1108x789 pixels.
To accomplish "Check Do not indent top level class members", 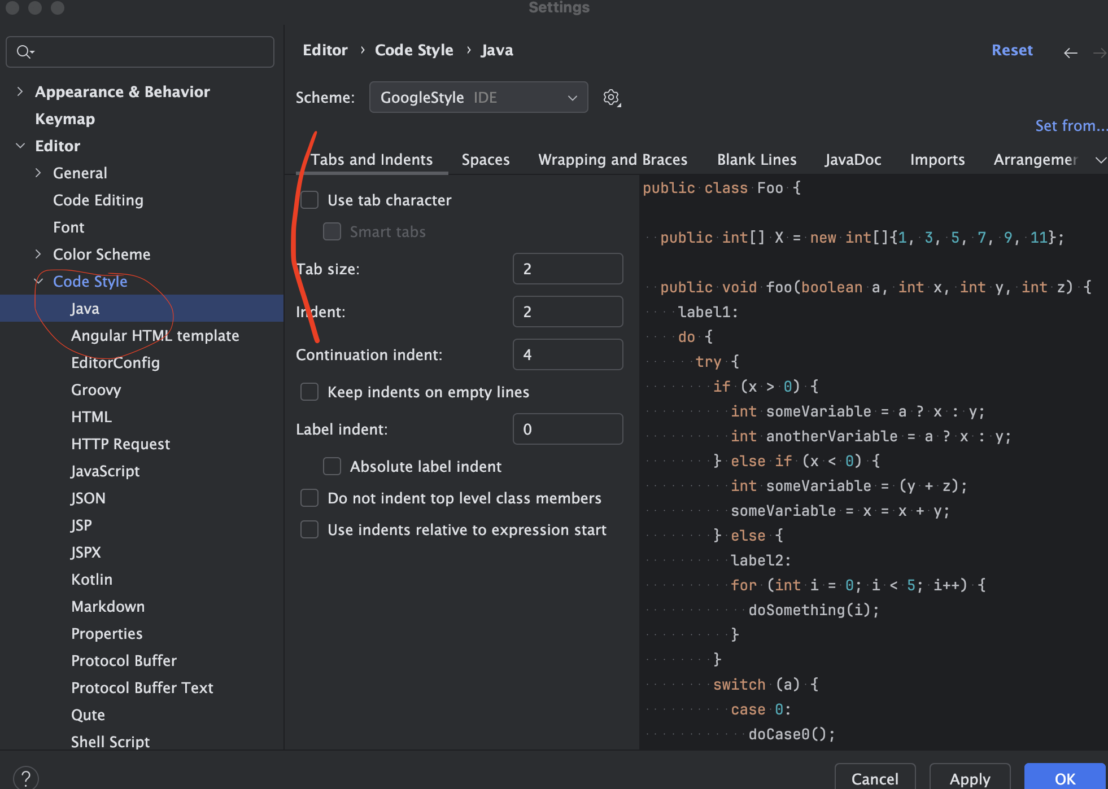I will (x=309, y=498).
